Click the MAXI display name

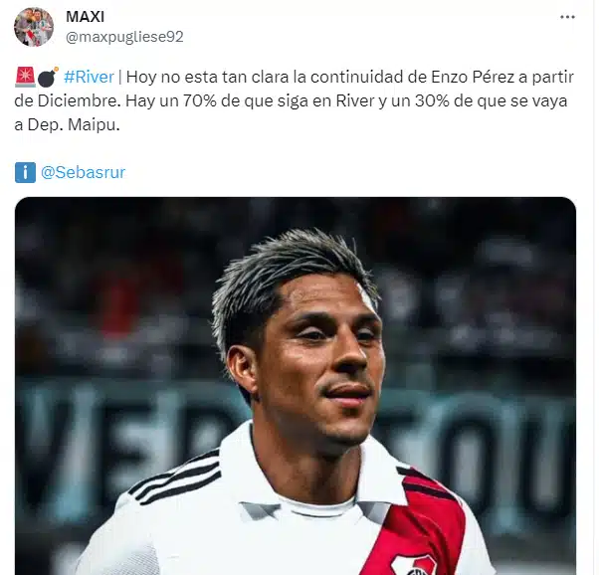85,17
